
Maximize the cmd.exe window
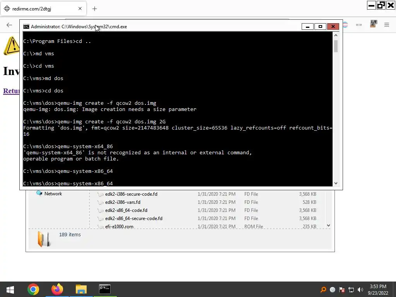pos(320,27)
